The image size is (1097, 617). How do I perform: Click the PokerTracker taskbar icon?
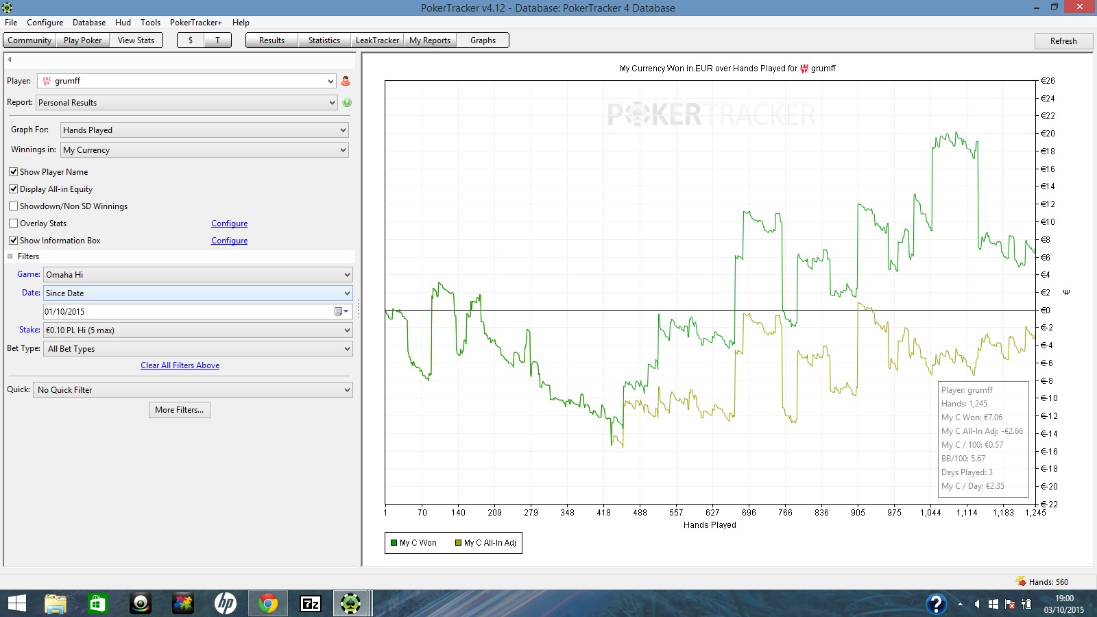pos(350,603)
